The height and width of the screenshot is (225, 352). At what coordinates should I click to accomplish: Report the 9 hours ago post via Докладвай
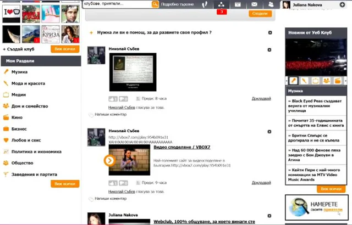[x=261, y=183]
